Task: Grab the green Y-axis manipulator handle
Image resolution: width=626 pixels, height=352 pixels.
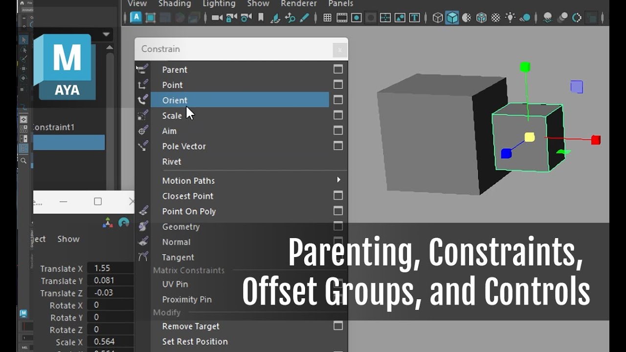Action: pos(525,67)
